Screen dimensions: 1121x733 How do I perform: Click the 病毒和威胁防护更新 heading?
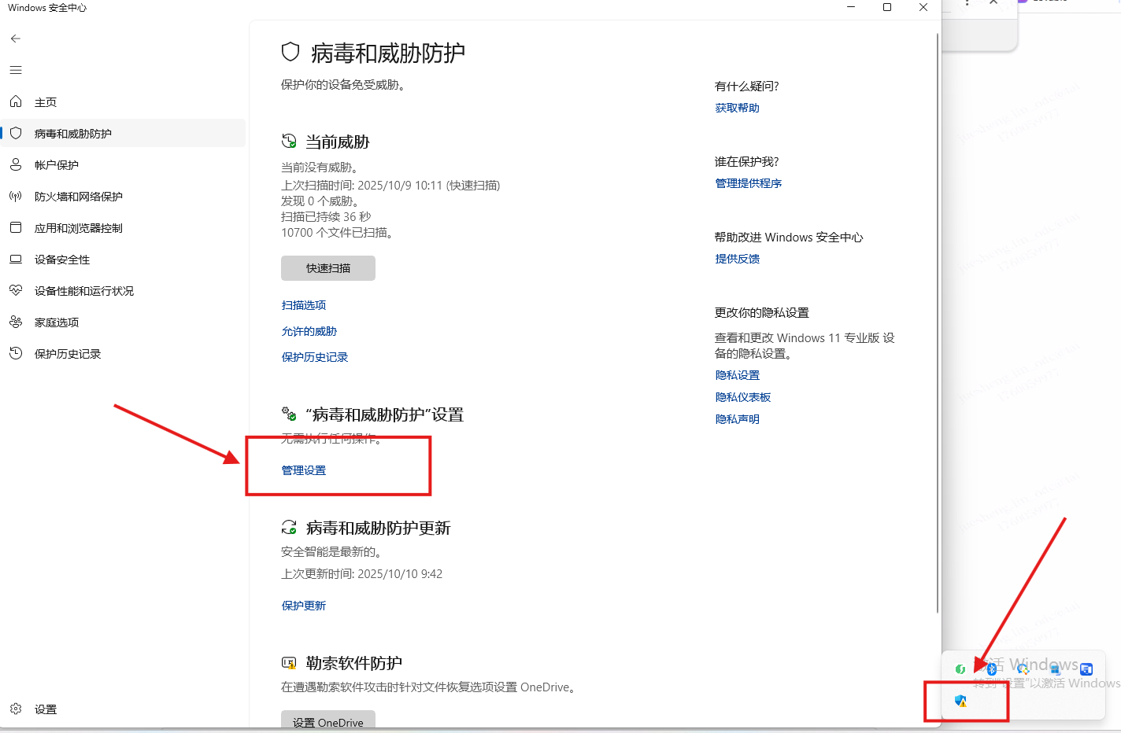(x=378, y=528)
